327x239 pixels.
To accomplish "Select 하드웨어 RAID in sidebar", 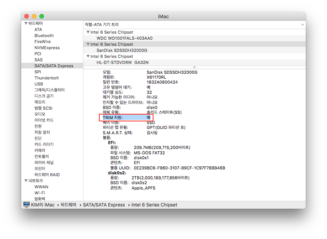I will pos(47,175).
